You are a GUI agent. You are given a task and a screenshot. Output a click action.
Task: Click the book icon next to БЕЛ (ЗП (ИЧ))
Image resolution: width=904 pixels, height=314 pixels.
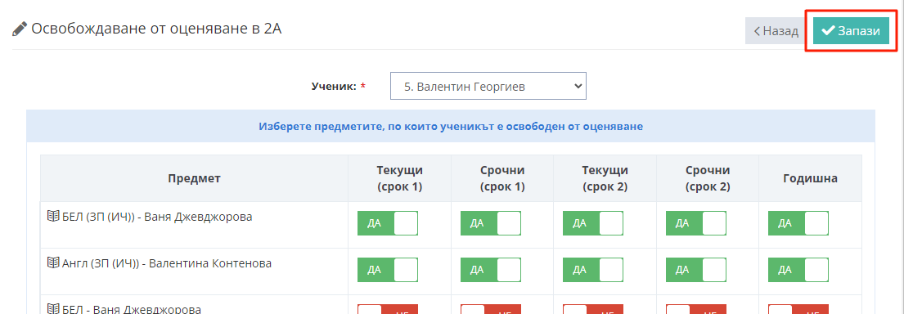(x=53, y=217)
